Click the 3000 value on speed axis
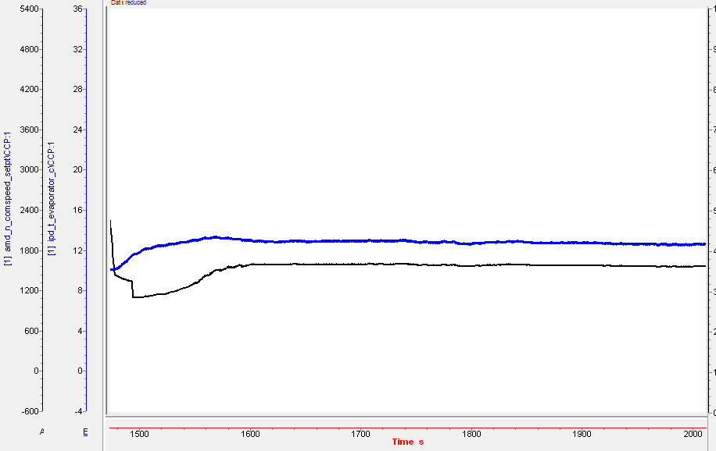 29,169
